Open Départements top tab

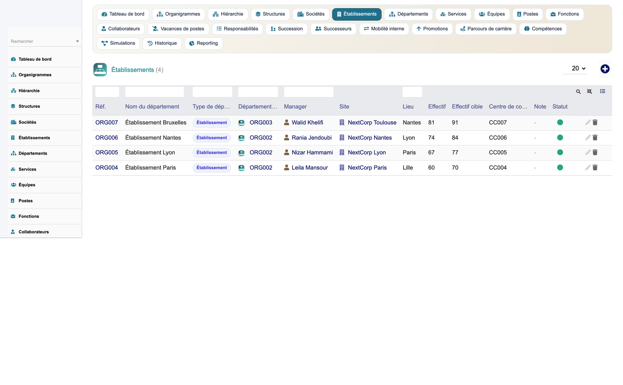[x=408, y=14]
